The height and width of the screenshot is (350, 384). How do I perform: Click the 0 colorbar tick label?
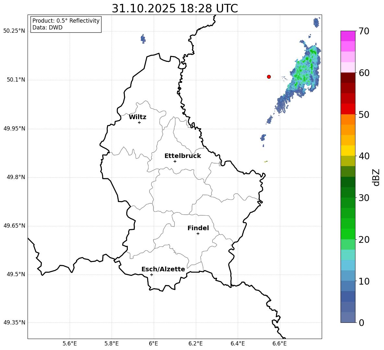pyautogui.click(x=361, y=323)
